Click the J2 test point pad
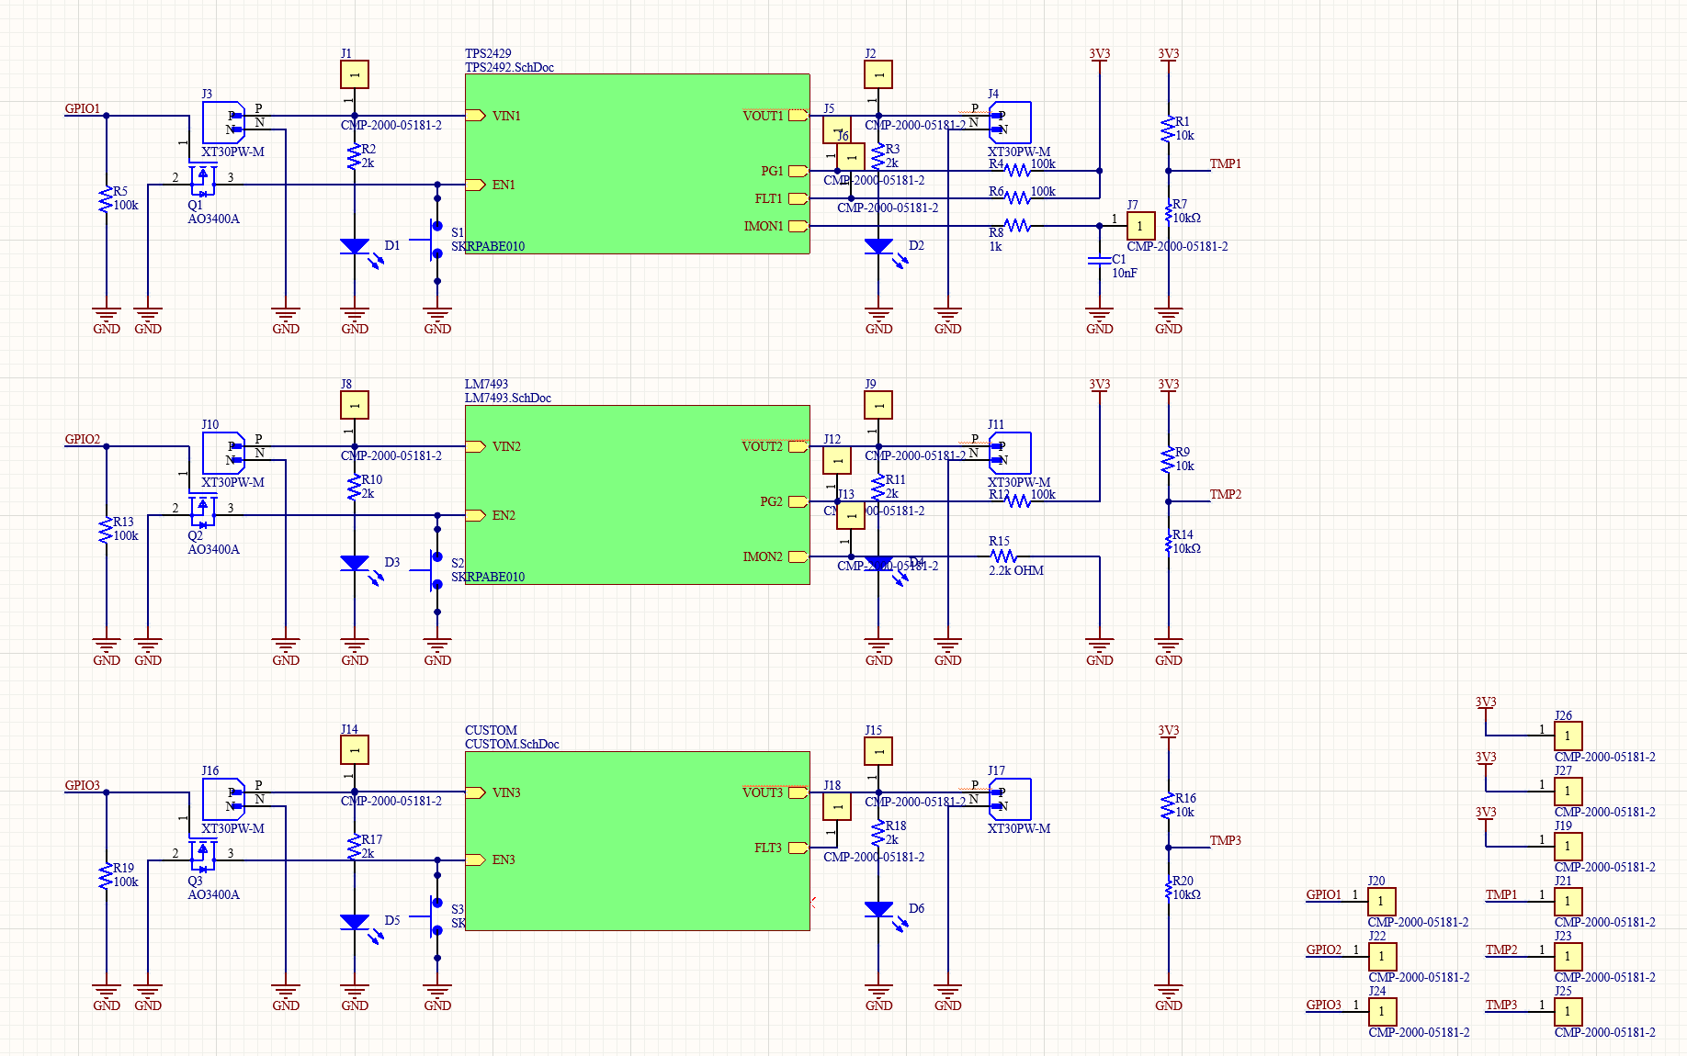This screenshot has height=1056, width=1687. pos(878,74)
